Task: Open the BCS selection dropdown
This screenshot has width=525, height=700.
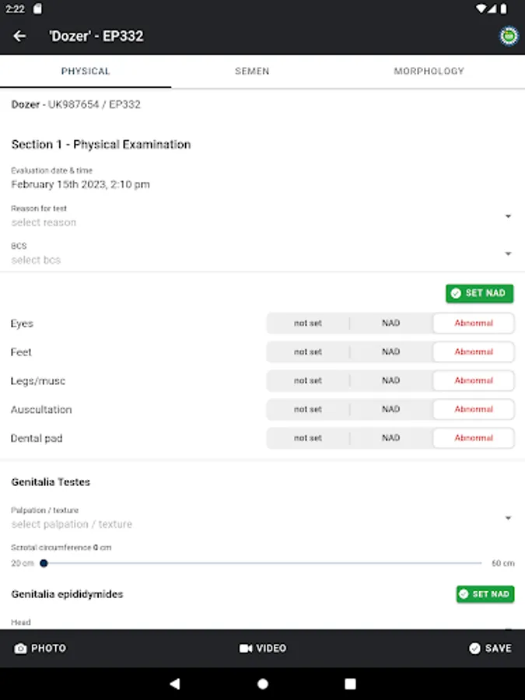Action: point(262,255)
